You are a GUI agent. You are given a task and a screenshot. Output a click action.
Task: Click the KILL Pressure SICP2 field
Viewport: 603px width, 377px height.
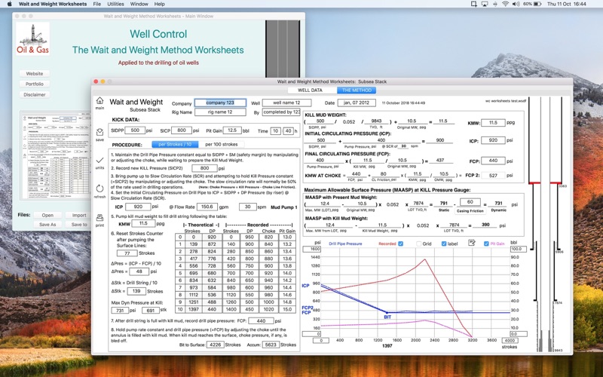click(x=204, y=168)
